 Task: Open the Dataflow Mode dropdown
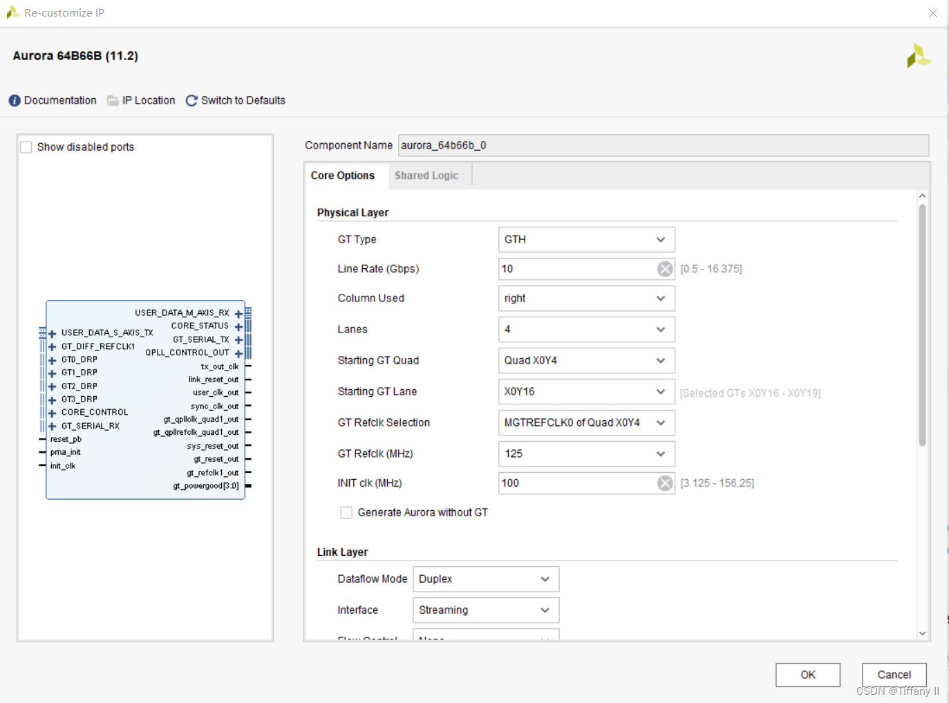(x=486, y=579)
